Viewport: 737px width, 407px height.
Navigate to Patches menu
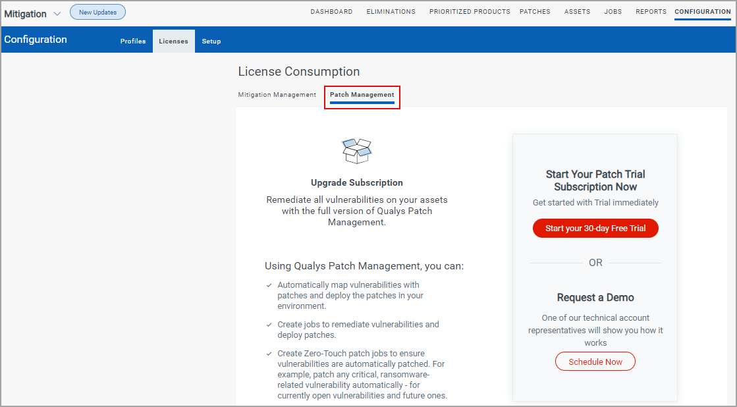(x=535, y=12)
